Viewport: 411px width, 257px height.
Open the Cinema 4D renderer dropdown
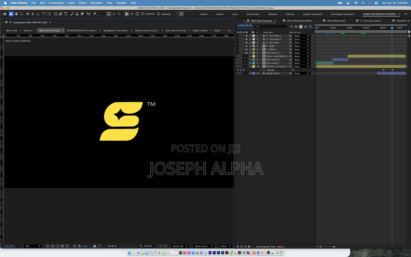click(180, 246)
